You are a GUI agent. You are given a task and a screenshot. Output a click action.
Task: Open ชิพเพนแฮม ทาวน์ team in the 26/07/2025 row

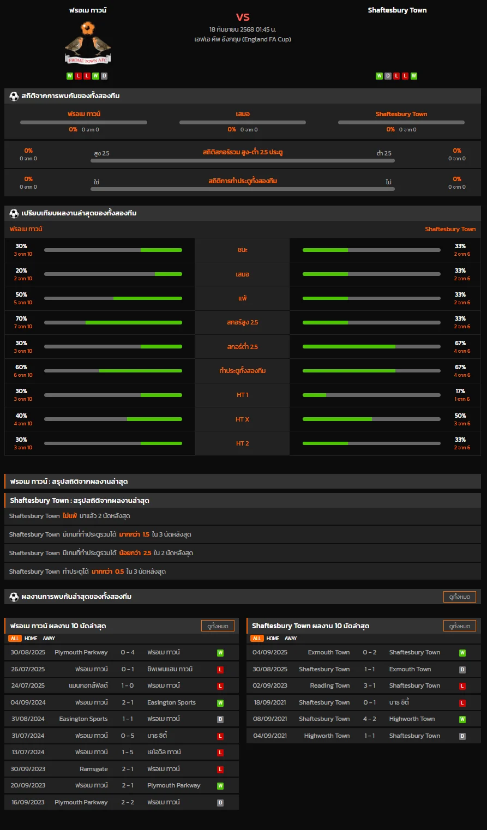coord(170,669)
